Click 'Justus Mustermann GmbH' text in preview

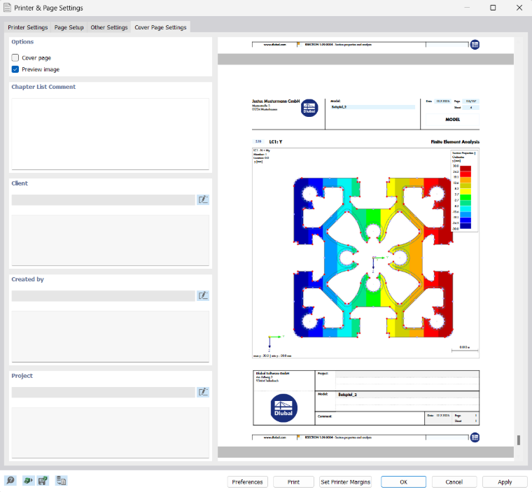[x=276, y=101]
